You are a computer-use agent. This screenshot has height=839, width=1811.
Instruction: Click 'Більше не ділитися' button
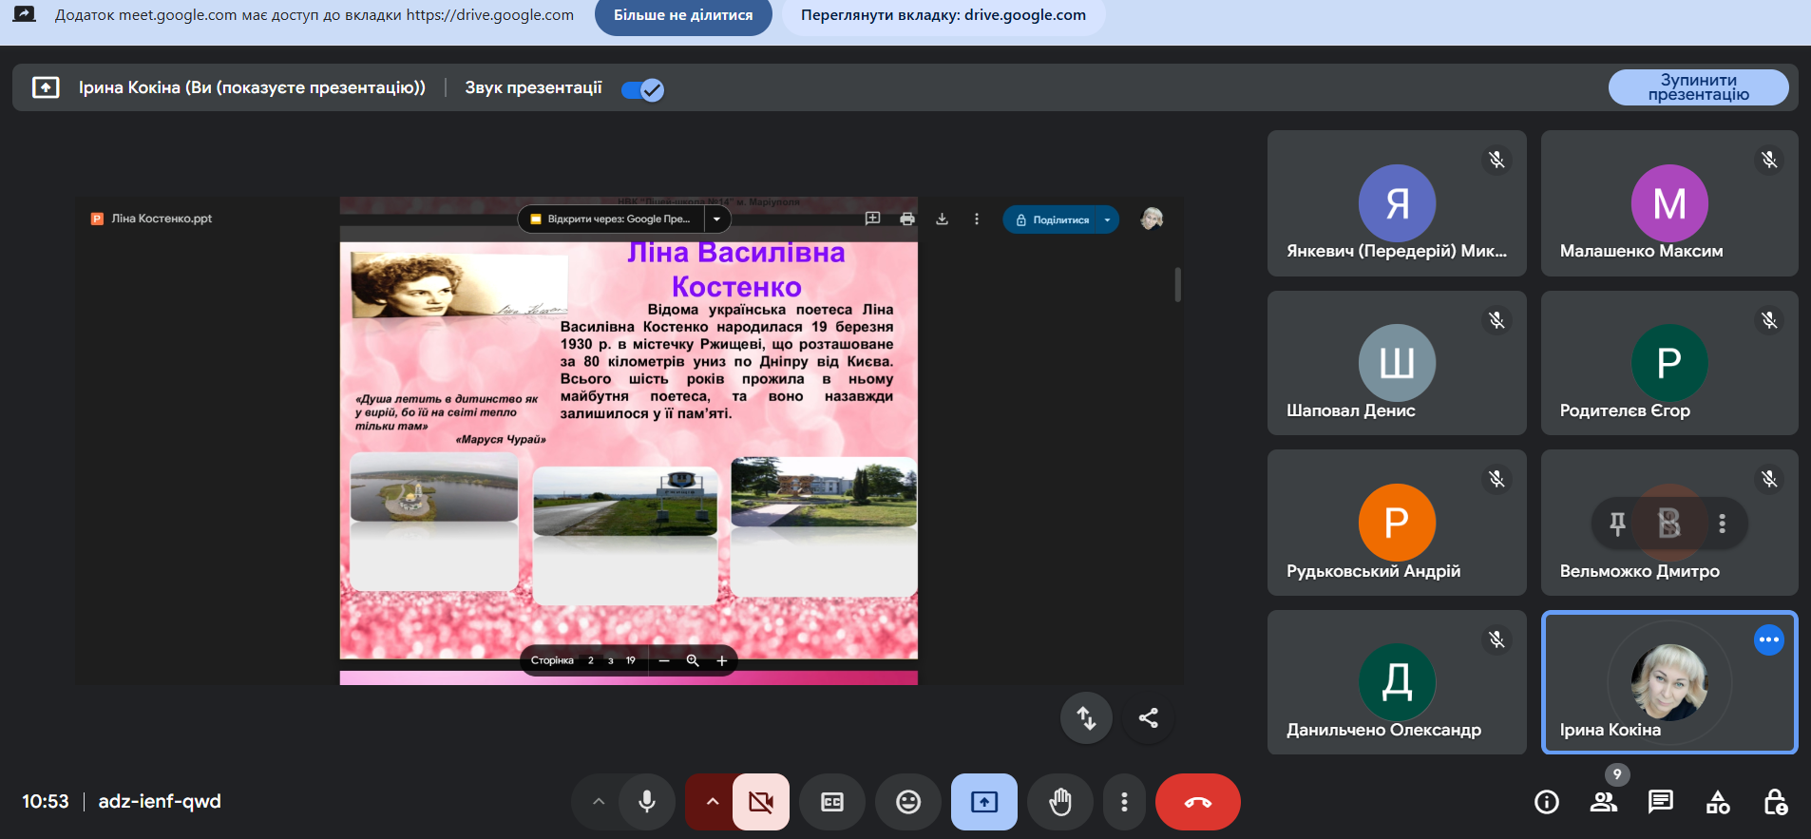(x=683, y=16)
